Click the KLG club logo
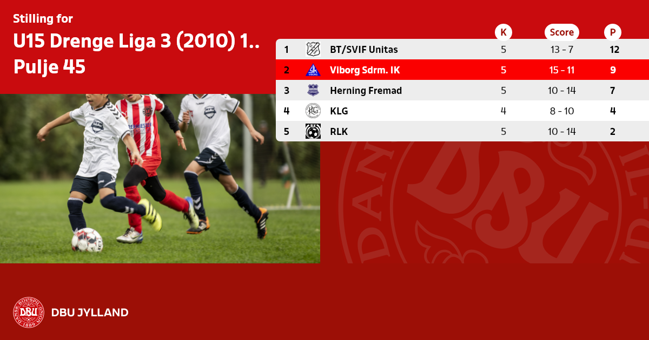649x340 pixels. click(x=313, y=111)
